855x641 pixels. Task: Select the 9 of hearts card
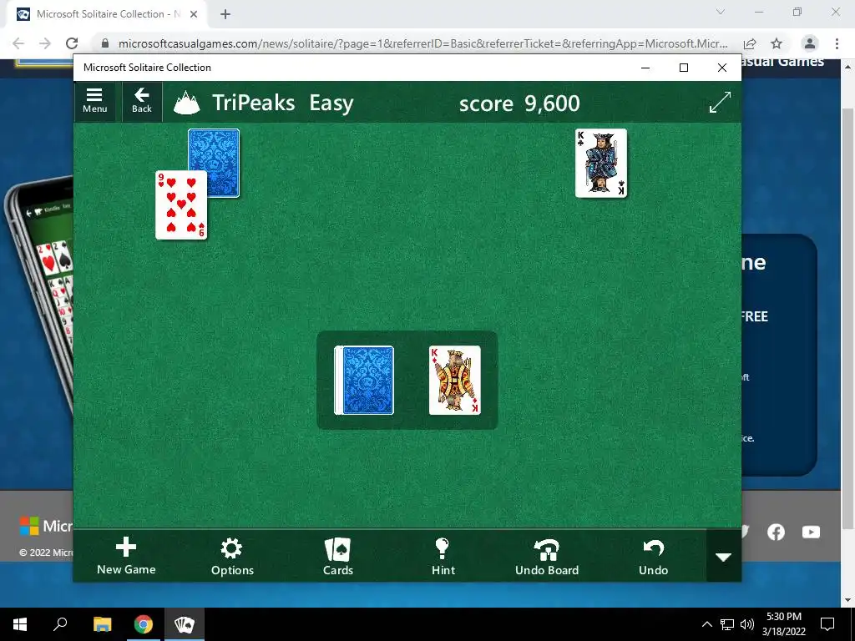pos(181,205)
